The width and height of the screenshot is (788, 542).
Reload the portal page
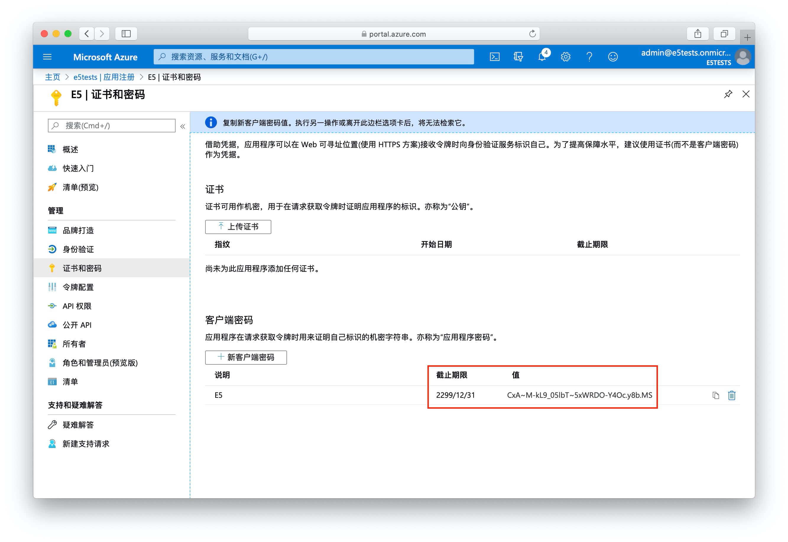pos(532,34)
